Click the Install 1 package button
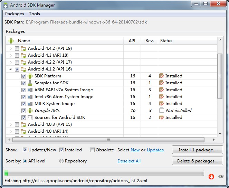Screen dimensions: 229x188 point(198,150)
